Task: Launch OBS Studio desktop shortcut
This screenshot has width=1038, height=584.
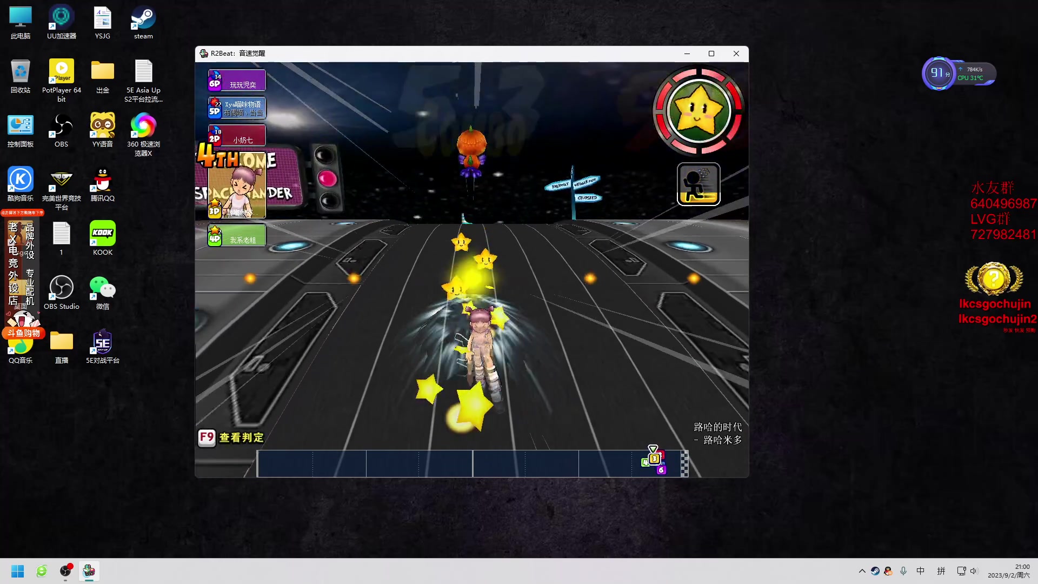Action: tap(62, 293)
